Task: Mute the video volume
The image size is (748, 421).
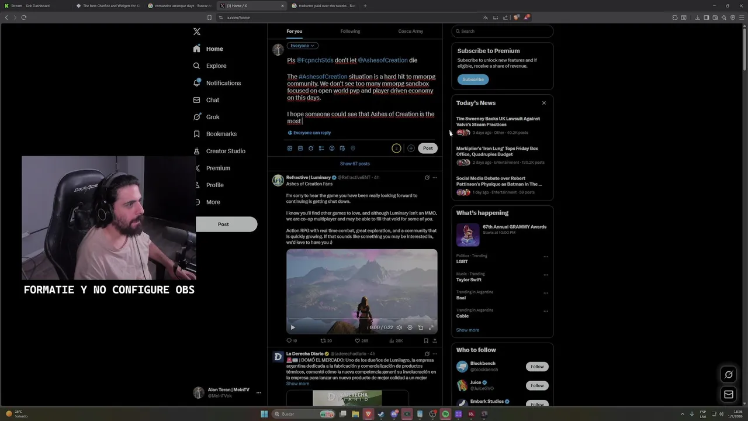Action: pos(399,327)
